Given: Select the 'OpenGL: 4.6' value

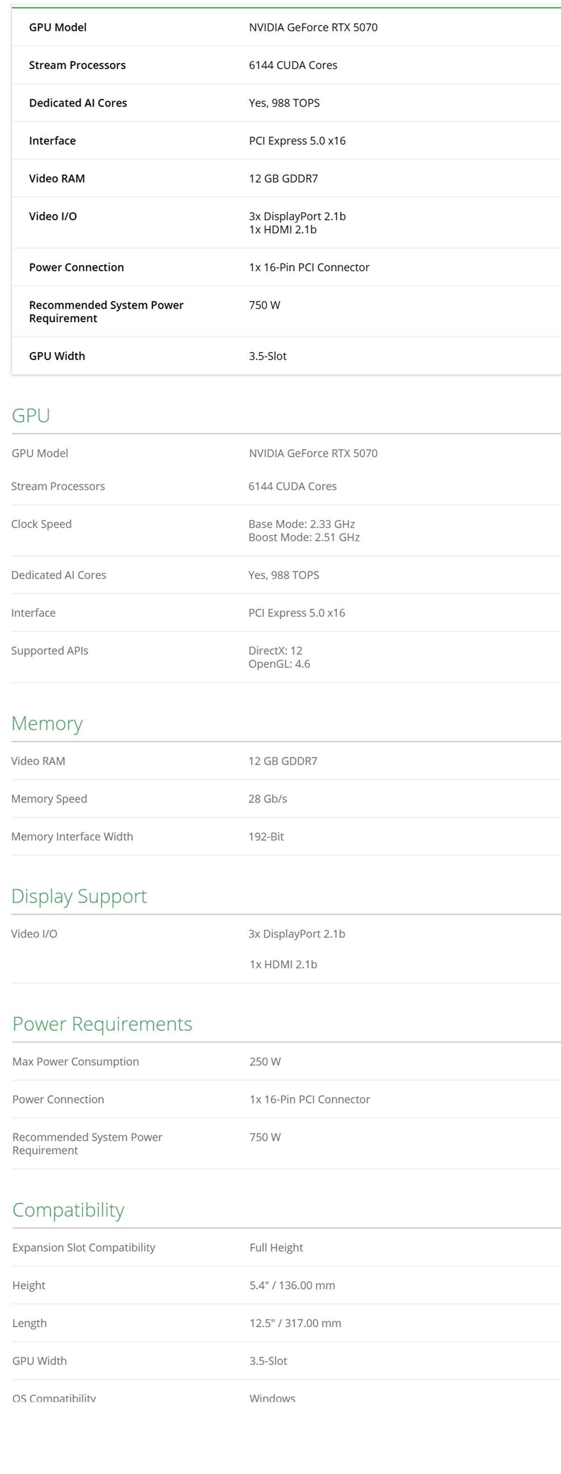Looking at the screenshot, I should (279, 664).
